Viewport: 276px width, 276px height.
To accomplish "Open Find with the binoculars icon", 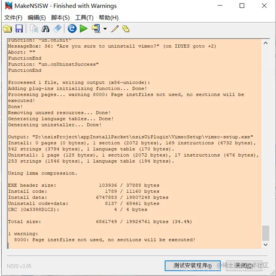I will tap(46, 29).
